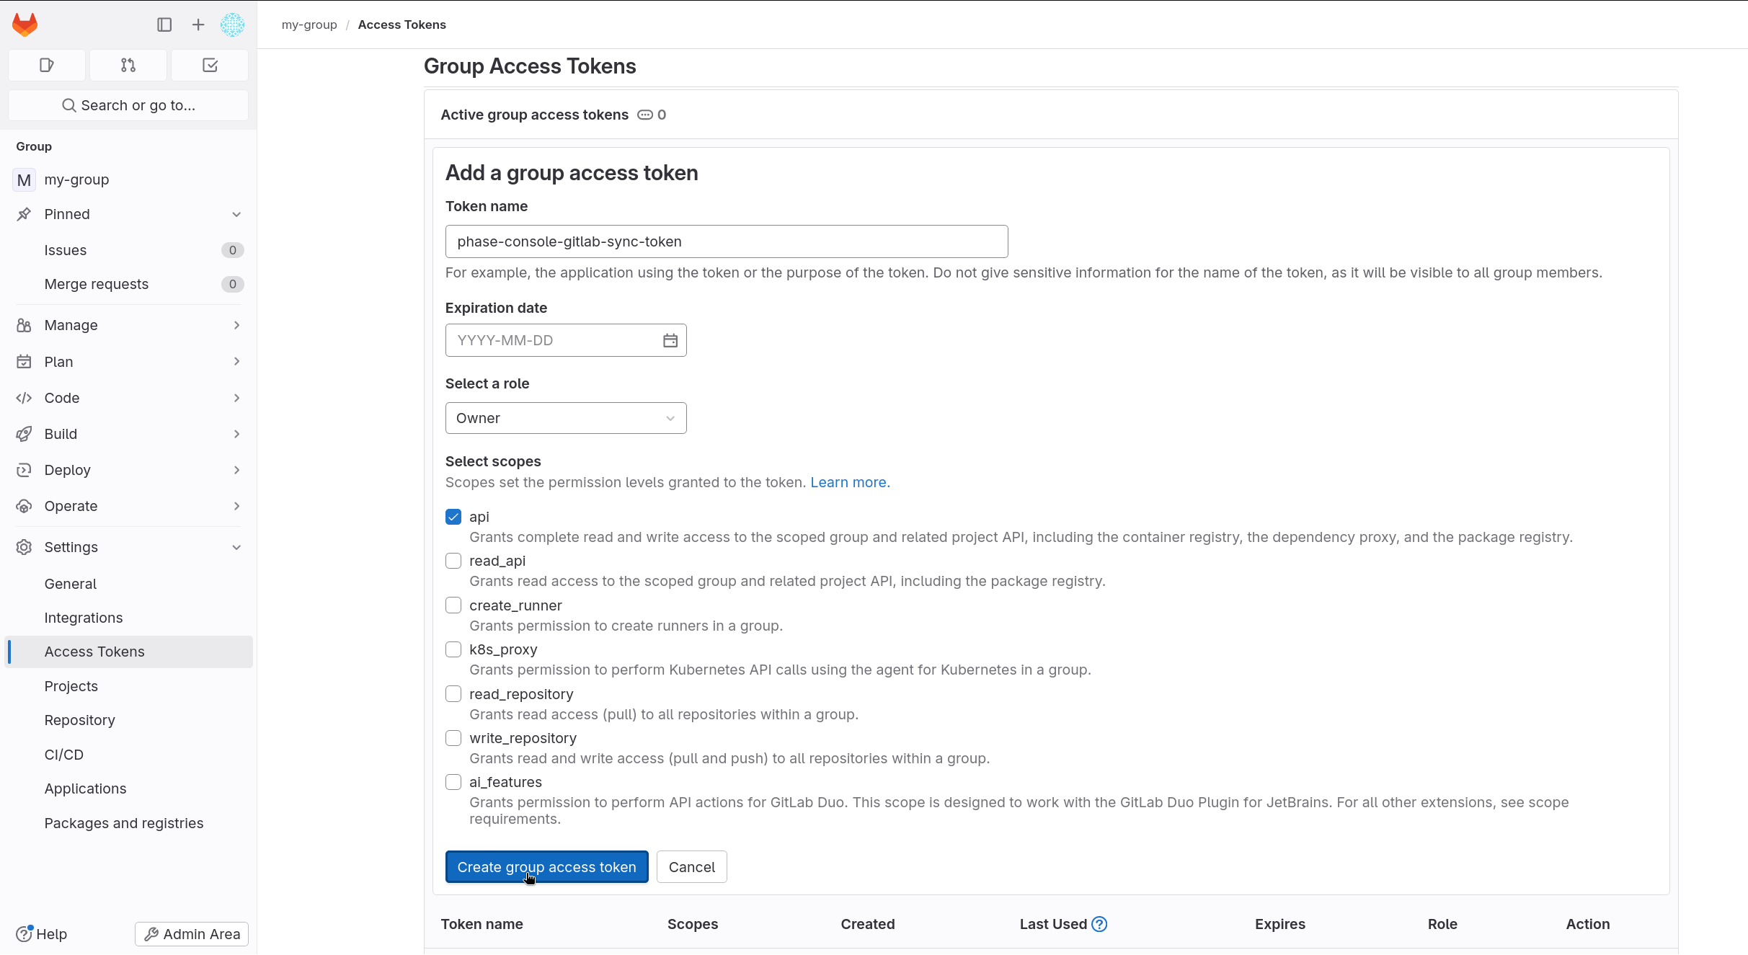
Task: Collapse the left sidebar using its toggle icon
Action: click(x=164, y=24)
